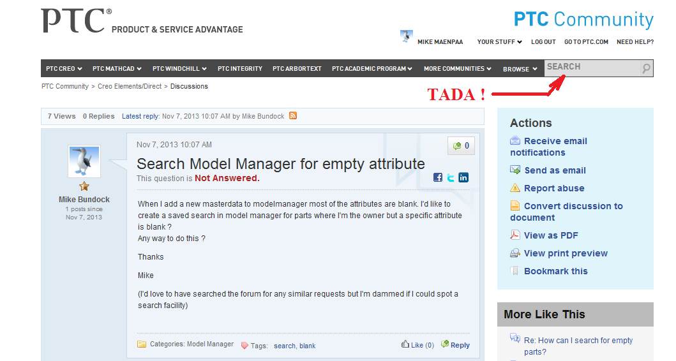Click in the Search field

(593, 68)
